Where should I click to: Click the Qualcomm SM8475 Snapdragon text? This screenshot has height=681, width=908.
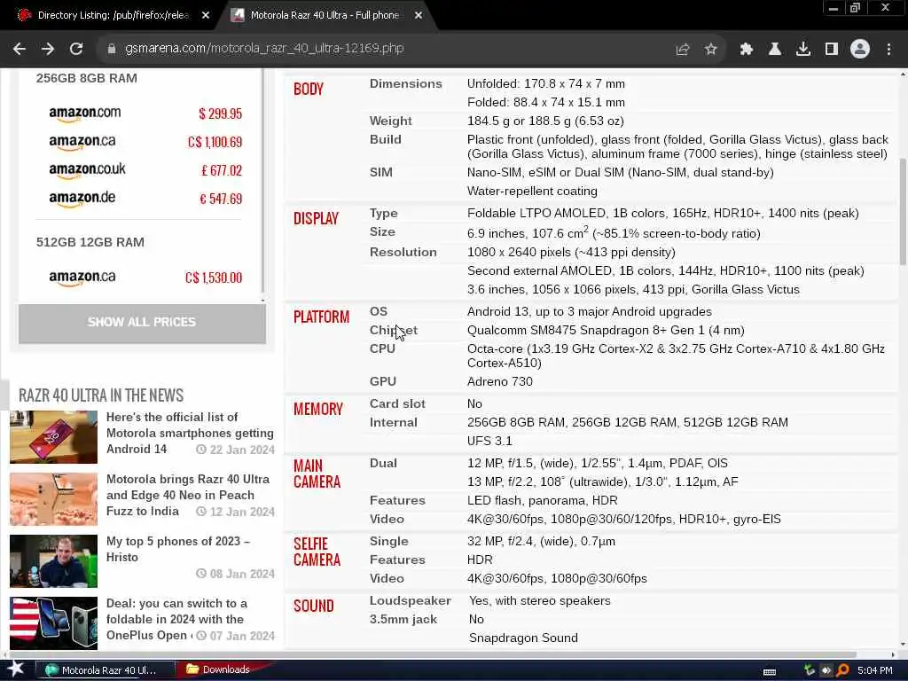pyautogui.click(x=606, y=330)
